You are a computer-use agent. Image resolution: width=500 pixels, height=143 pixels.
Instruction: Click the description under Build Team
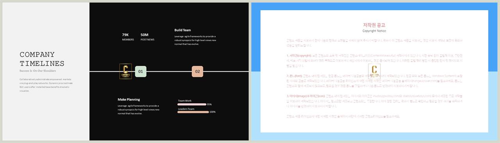pyautogui.click(x=195, y=40)
